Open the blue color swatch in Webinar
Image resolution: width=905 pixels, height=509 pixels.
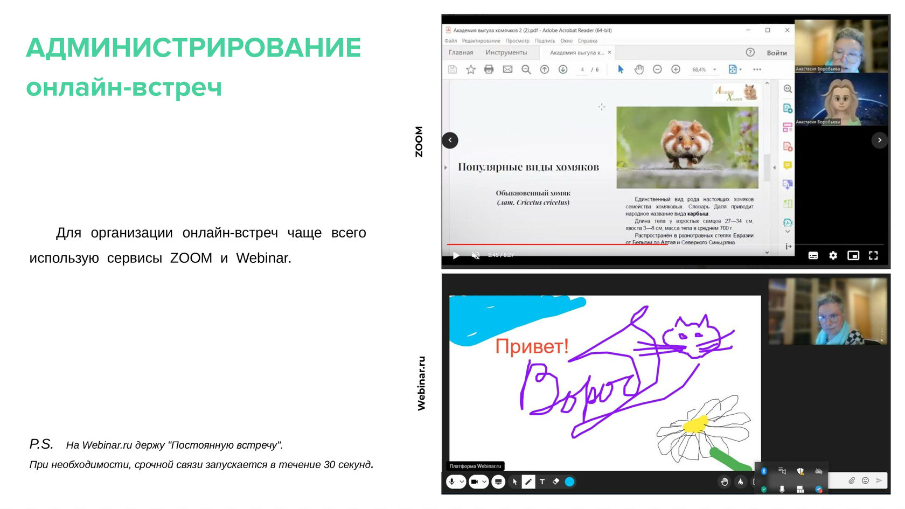(x=569, y=482)
